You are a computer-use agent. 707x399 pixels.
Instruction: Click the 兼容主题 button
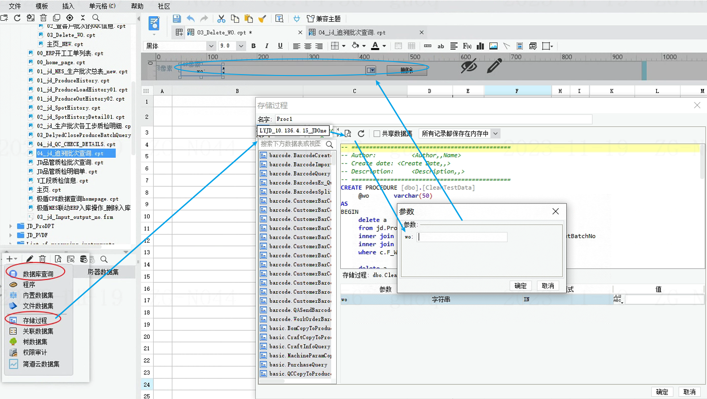[x=324, y=18]
